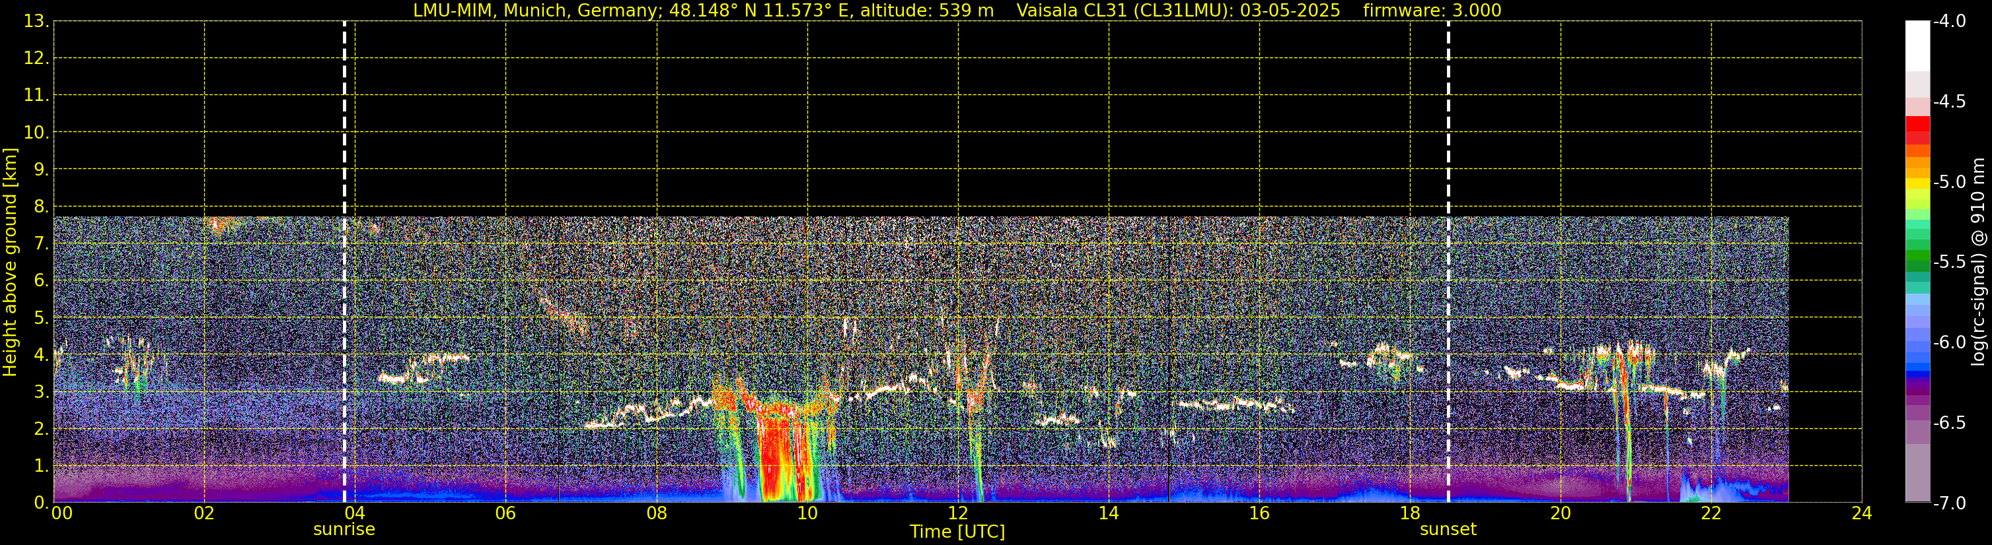Click the x-axis tick label '06'
The width and height of the screenshot is (1992, 545).
(505, 513)
